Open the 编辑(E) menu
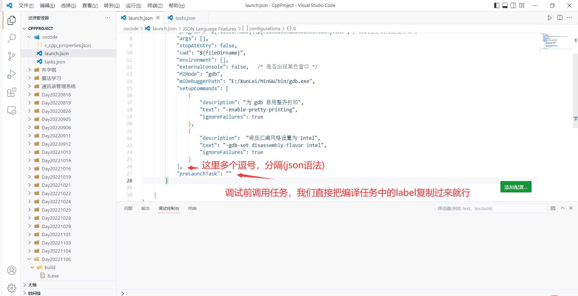This screenshot has height=296, width=578. [x=47, y=5]
